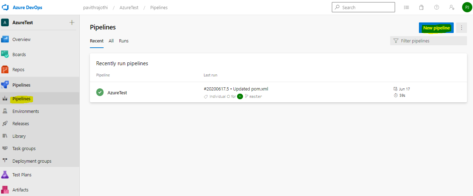Click the Pipelines sub-item icon

[x=5, y=99]
